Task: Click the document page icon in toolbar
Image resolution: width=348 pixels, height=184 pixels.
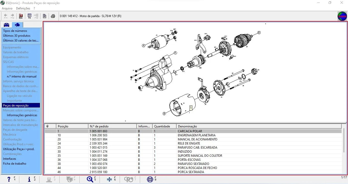Action: [x=45, y=16]
